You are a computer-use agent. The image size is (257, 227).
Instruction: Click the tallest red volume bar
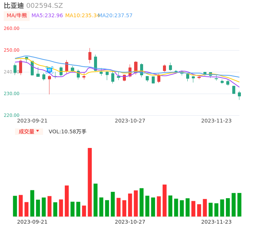(x=90, y=182)
